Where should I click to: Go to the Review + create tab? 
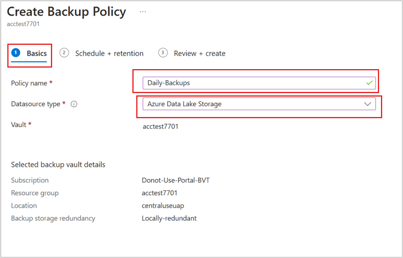[192, 54]
